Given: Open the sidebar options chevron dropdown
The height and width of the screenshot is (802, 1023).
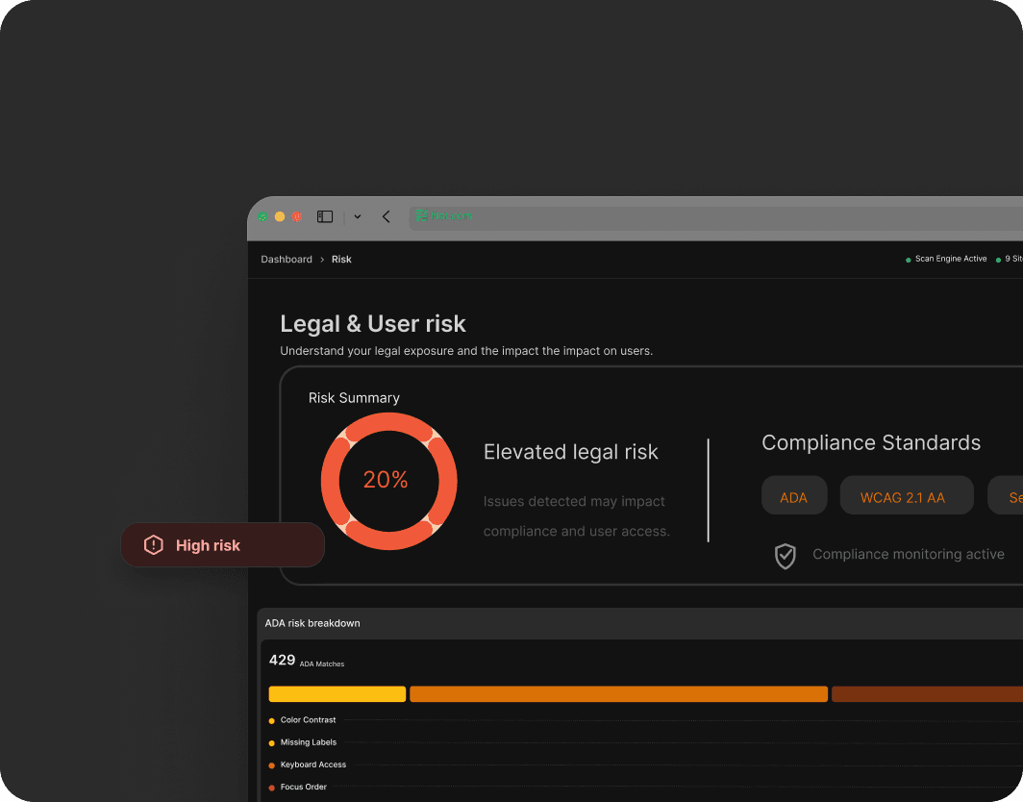Looking at the screenshot, I should click(x=358, y=216).
